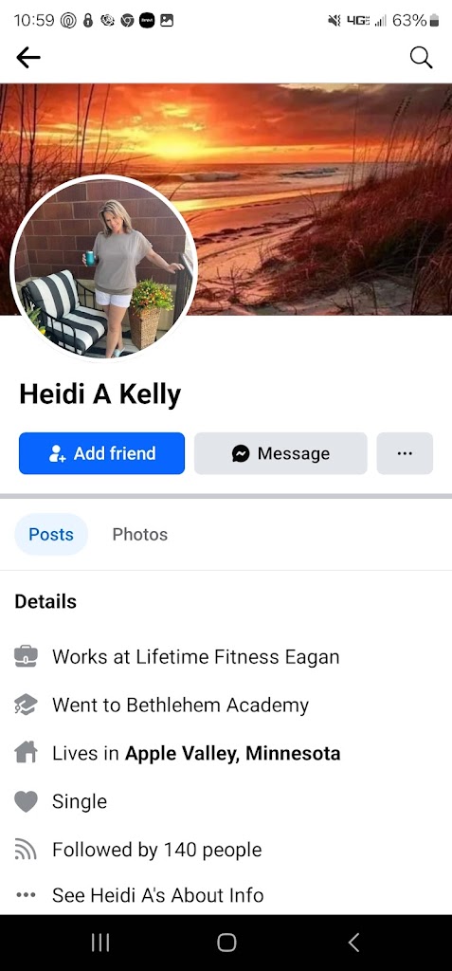Open Heidi A Kelly's profile picture
Image resolution: width=452 pixels, height=971 pixels.
[103, 267]
